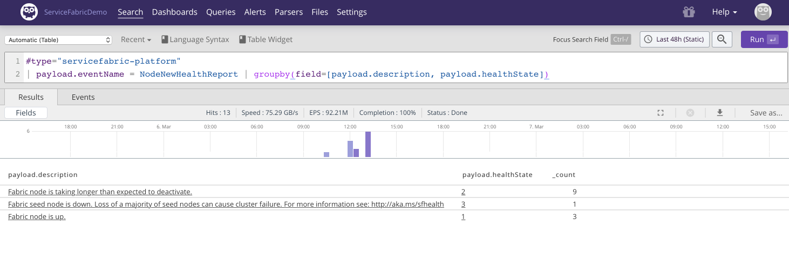Open the gift box what's new icon
The width and height of the screenshot is (789, 266).
[688, 12]
